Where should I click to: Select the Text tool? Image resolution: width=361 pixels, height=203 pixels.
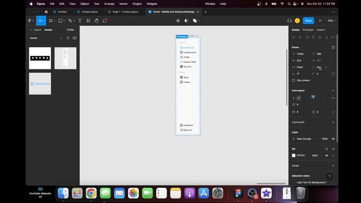80,21
